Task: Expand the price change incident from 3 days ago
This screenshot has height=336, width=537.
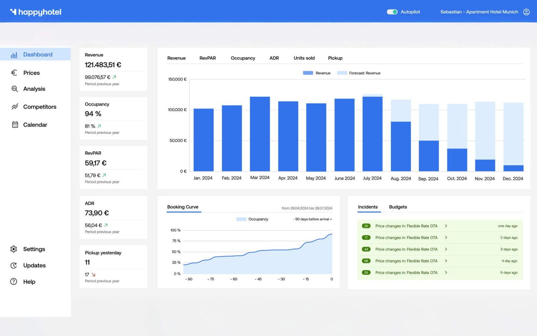Action: tap(446, 249)
